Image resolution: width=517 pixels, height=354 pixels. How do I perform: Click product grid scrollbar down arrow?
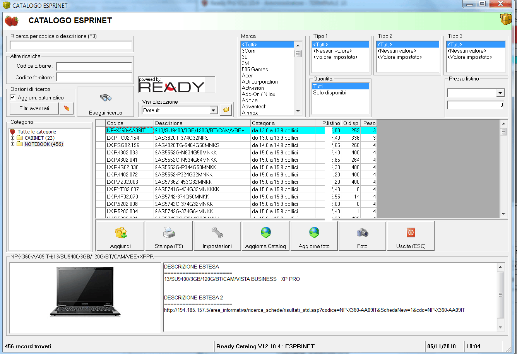[503, 214]
